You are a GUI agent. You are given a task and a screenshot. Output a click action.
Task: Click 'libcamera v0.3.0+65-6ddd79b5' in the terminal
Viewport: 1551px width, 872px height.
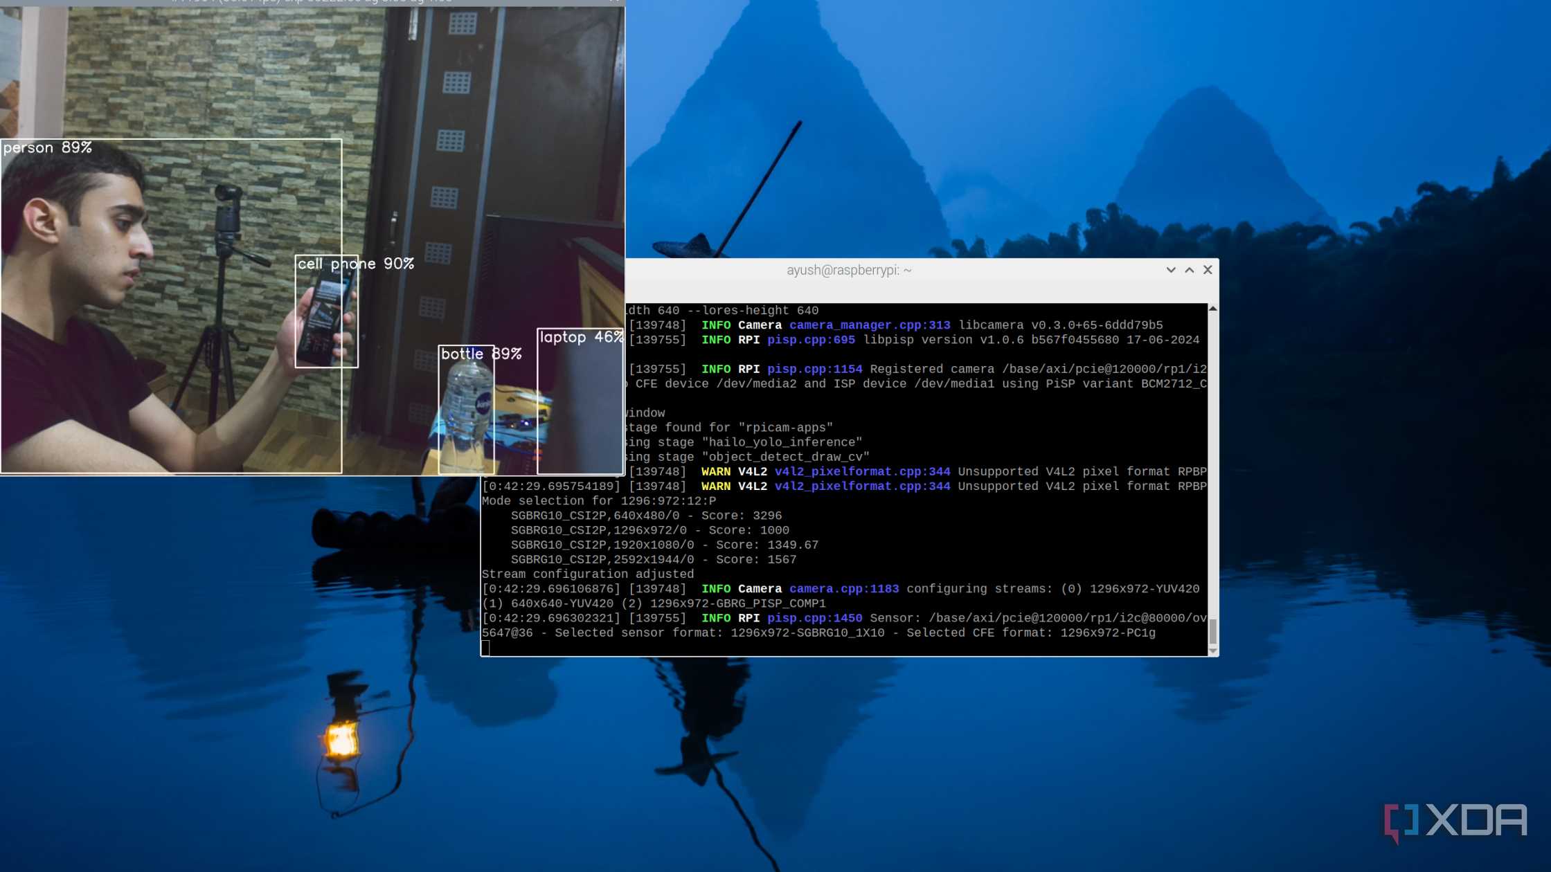click(1061, 325)
